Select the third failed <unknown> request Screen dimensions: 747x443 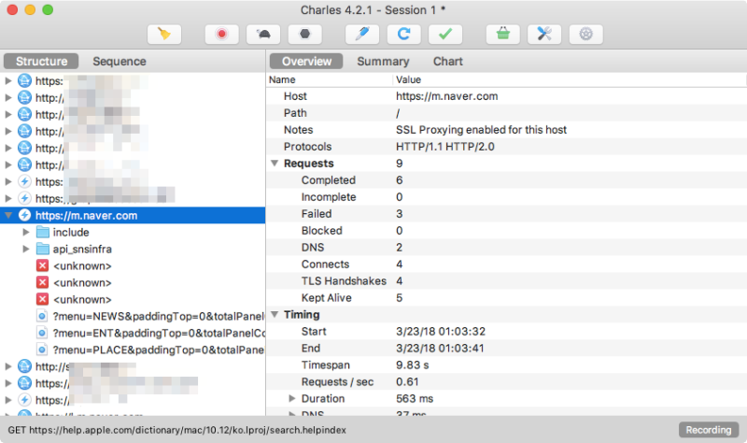82,299
